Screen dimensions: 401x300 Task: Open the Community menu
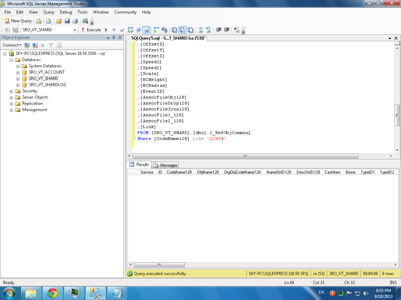pos(125,12)
